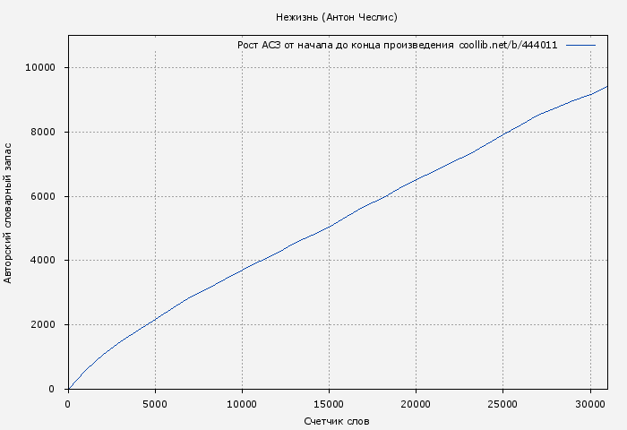Click the x-axis tick label 5000
Viewport: 627px width, 430px height.
pyautogui.click(x=155, y=404)
